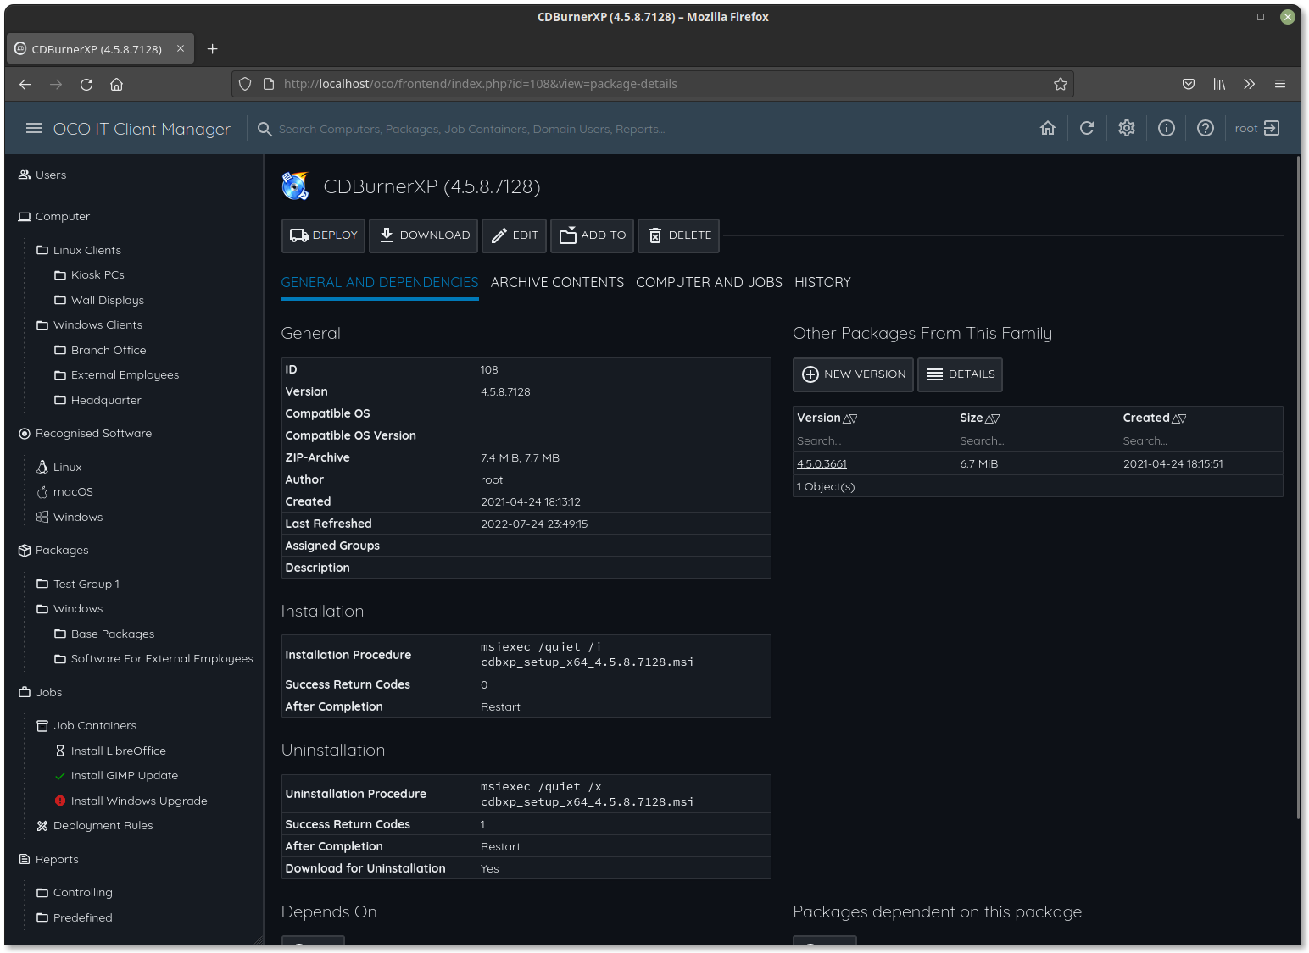Click New Version button
This screenshot has height=953, width=1309.
(x=853, y=374)
